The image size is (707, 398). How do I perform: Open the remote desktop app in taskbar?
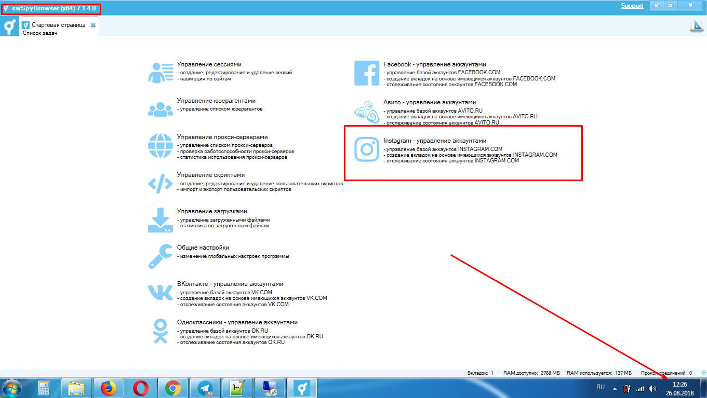(270, 388)
